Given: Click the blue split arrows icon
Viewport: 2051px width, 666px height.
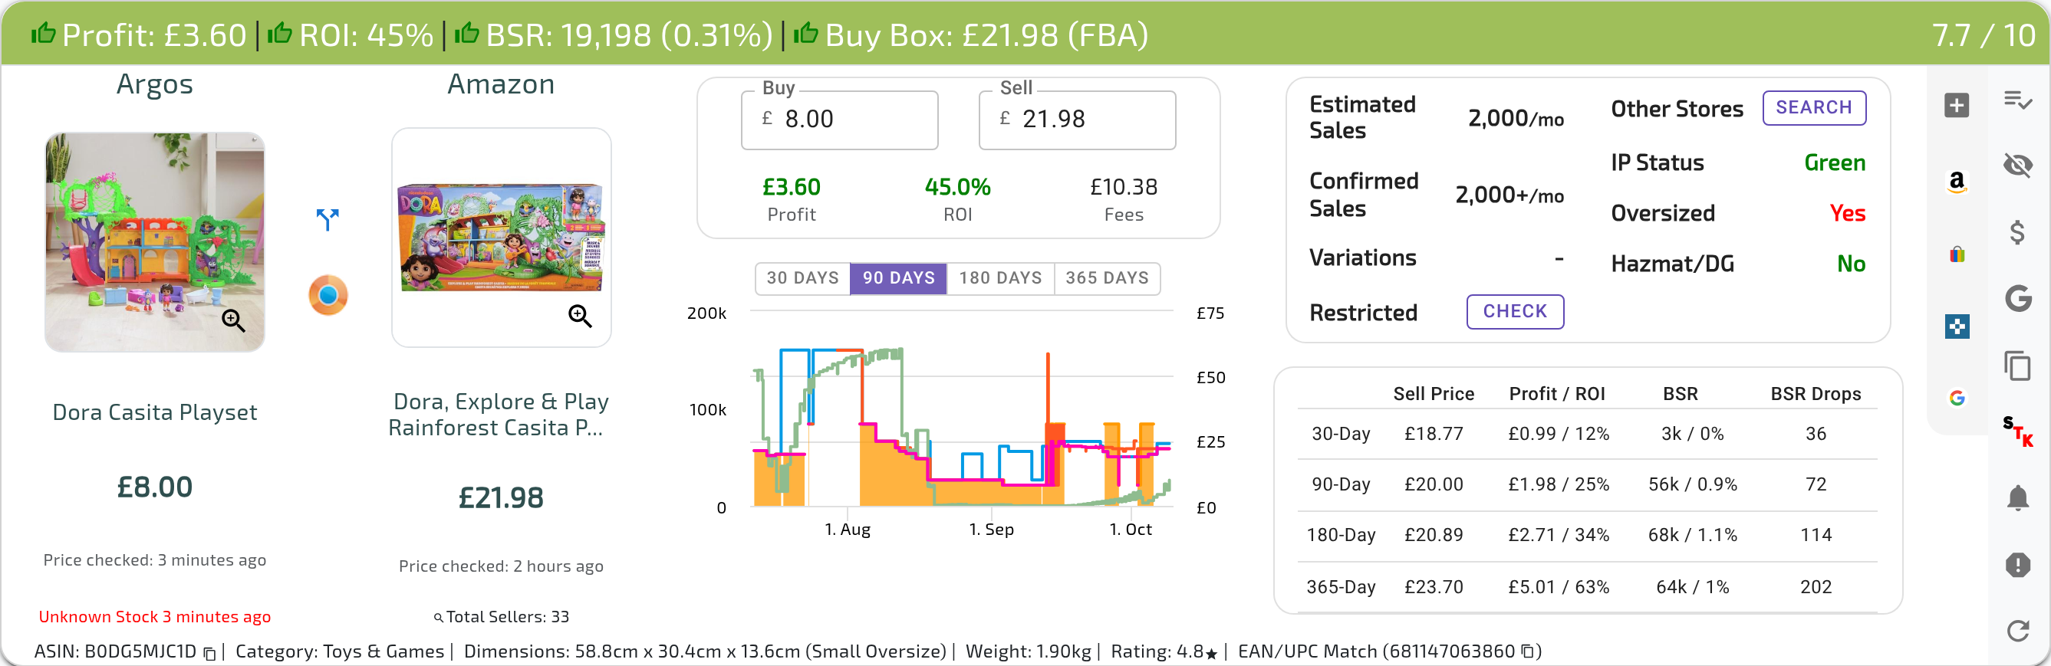Looking at the screenshot, I should click(328, 219).
